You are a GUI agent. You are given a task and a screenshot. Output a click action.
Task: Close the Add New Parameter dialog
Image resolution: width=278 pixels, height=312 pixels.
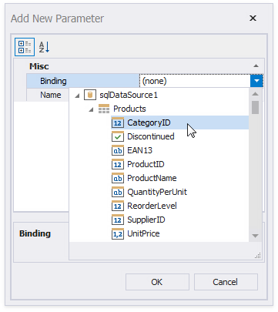pos(253,18)
